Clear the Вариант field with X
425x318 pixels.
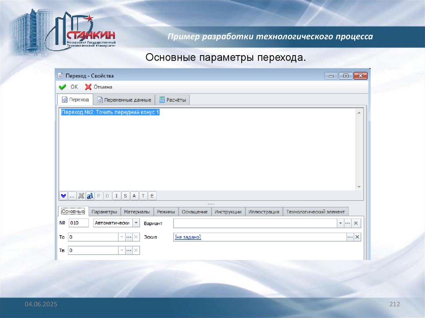pos(356,223)
